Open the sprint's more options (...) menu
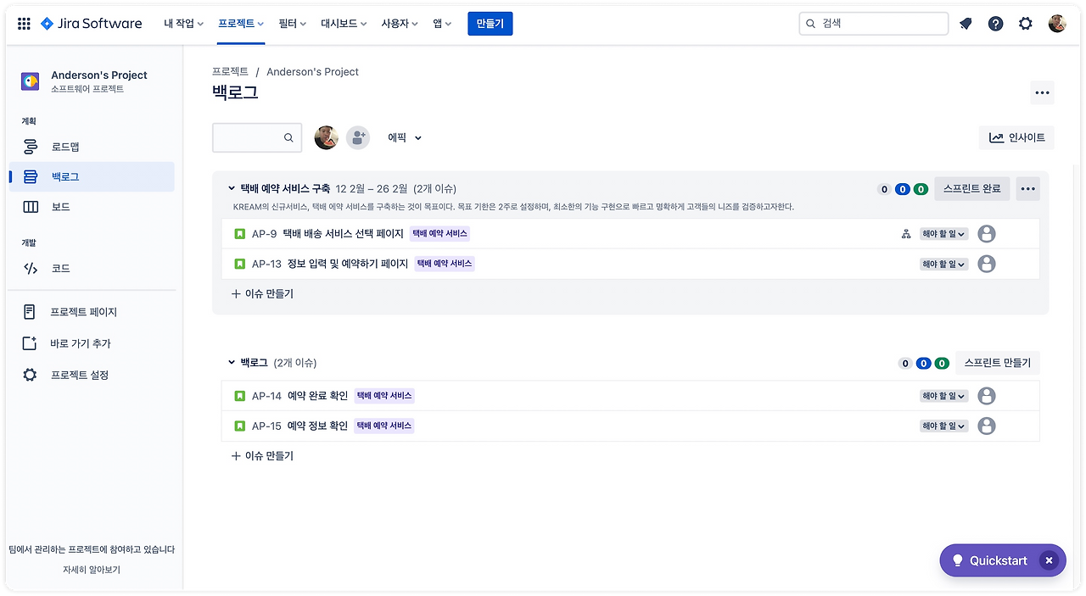This screenshot has width=1086, height=596. (x=1027, y=188)
